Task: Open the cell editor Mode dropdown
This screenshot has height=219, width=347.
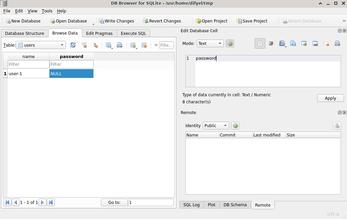Action: point(210,44)
